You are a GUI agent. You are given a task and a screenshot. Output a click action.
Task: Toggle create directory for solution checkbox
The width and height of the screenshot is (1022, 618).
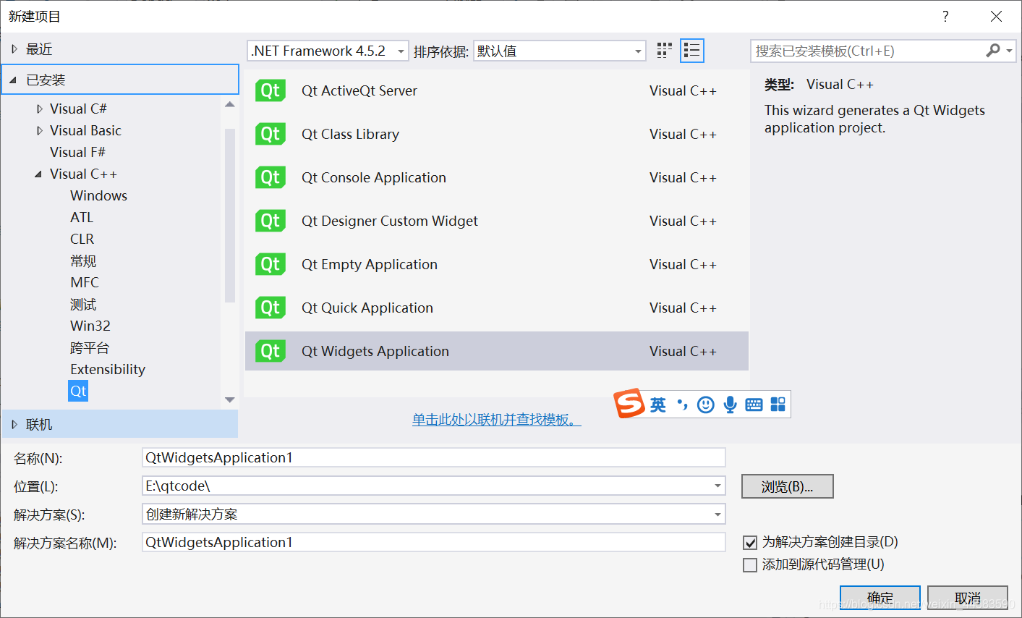pyautogui.click(x=750, y=542)
